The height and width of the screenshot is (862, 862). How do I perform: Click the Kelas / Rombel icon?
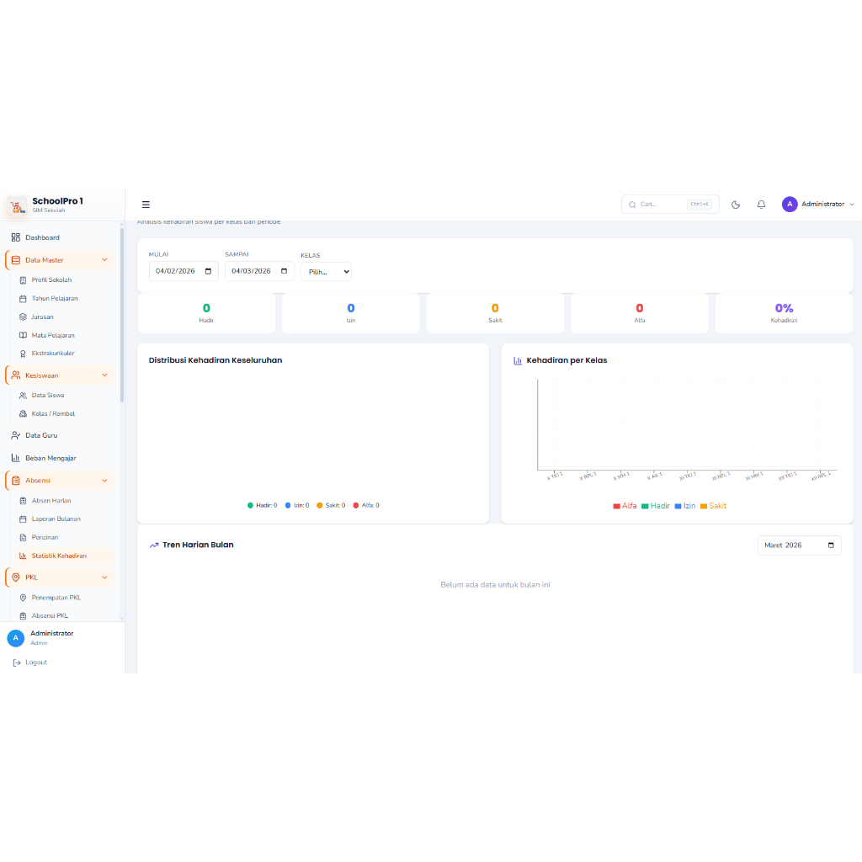[23, 414]
